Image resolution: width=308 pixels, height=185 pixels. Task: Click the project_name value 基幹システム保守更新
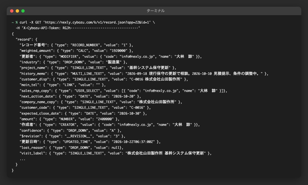click(x=149, y=68)
